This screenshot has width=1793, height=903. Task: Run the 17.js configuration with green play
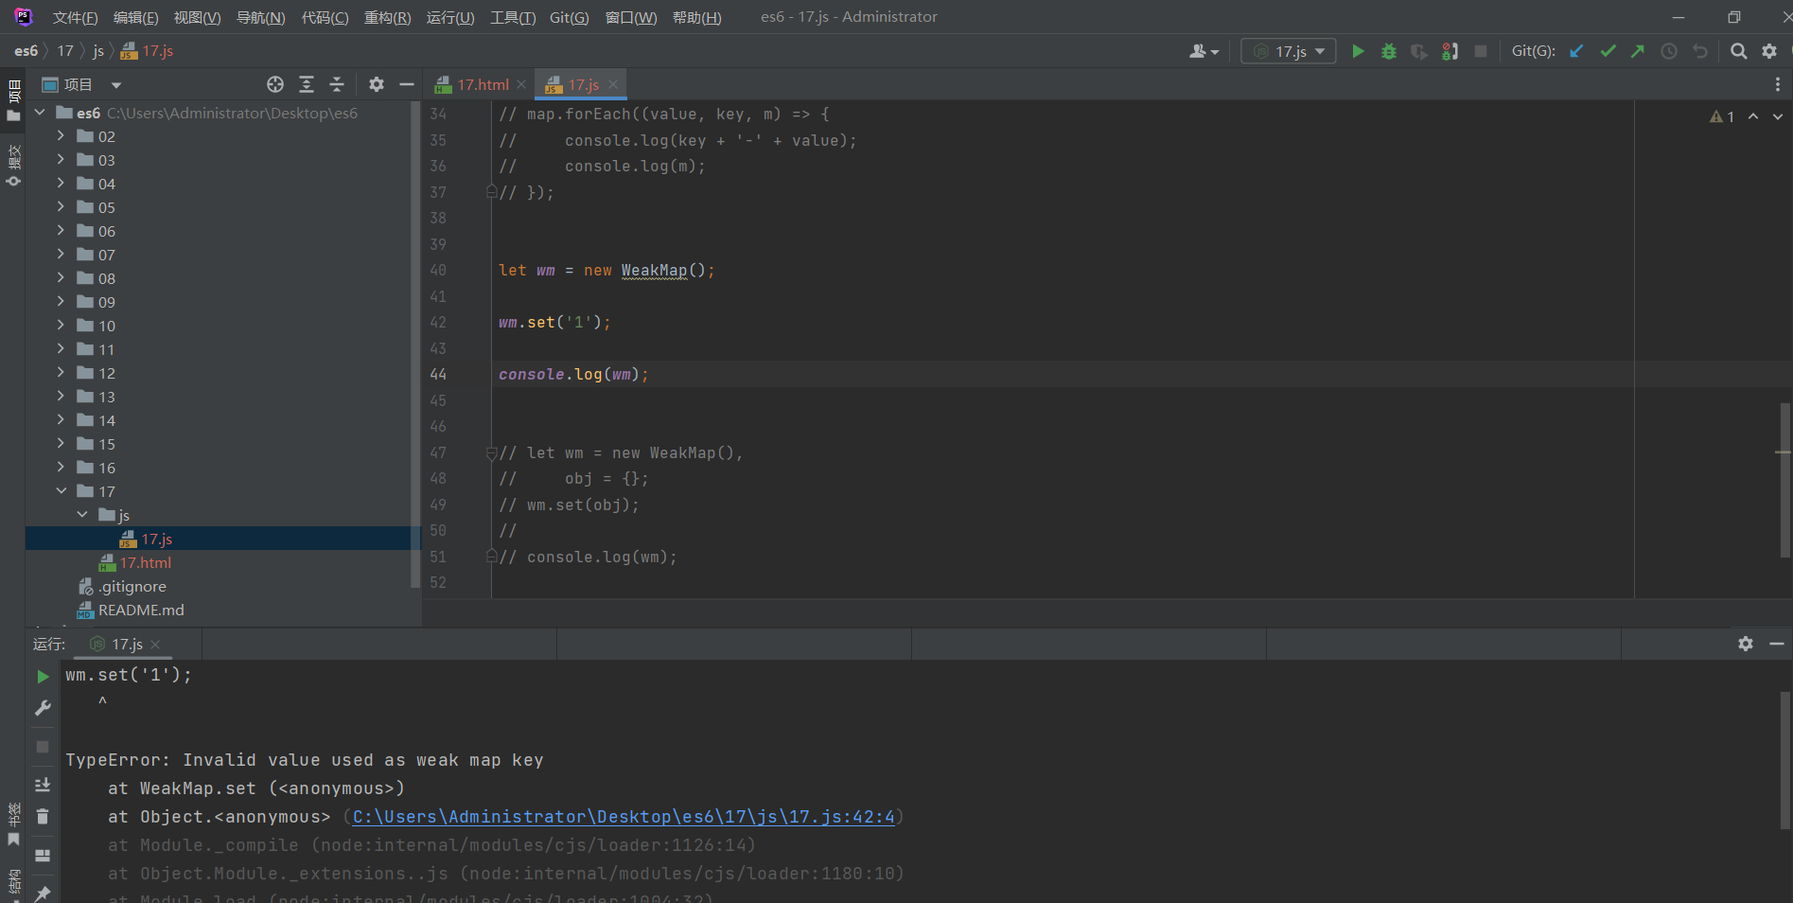click(1358, 51)
